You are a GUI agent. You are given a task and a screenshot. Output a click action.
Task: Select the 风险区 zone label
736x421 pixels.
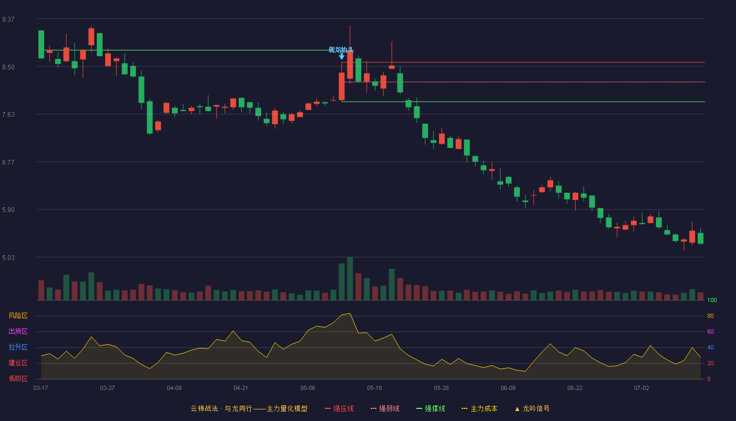pyautogui.click(x=18, y=316)
